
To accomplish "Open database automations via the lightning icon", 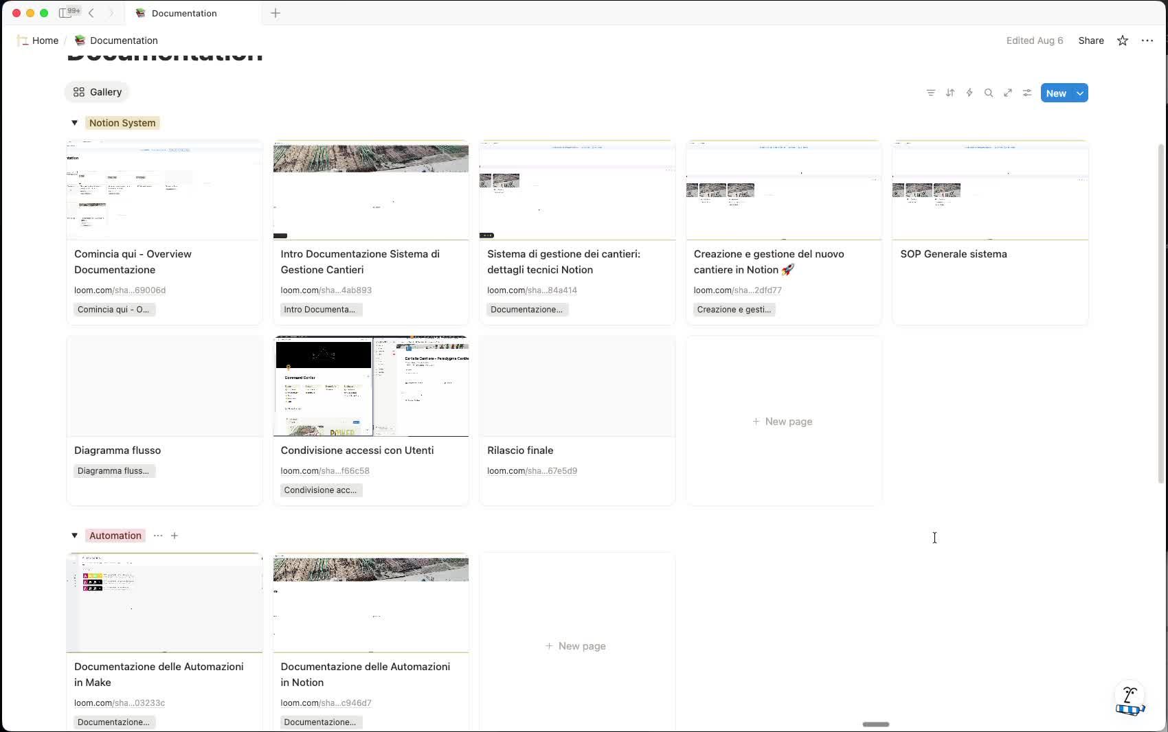I will (x=969, y=93).
